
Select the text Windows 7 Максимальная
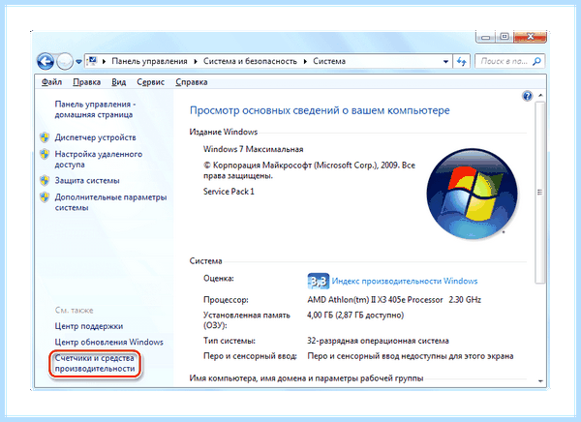coord(253,149)
